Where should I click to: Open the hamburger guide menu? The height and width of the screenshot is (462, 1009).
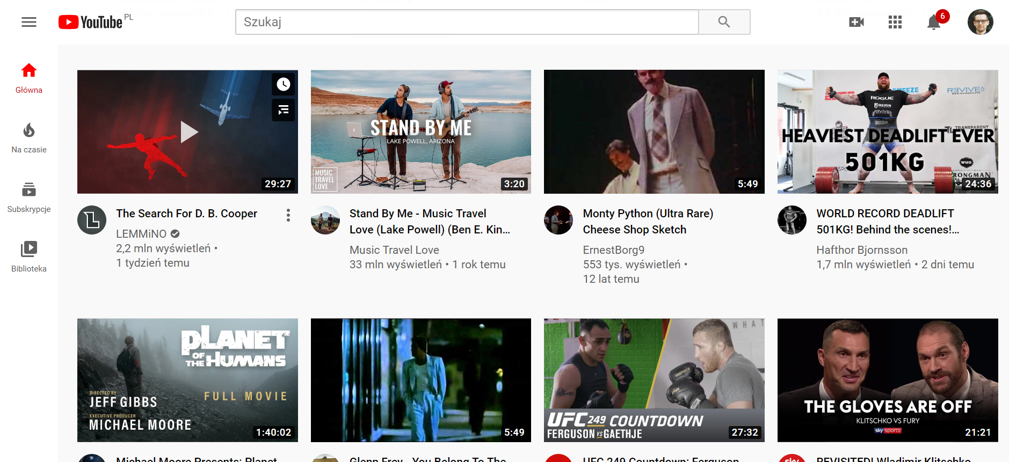29,22
